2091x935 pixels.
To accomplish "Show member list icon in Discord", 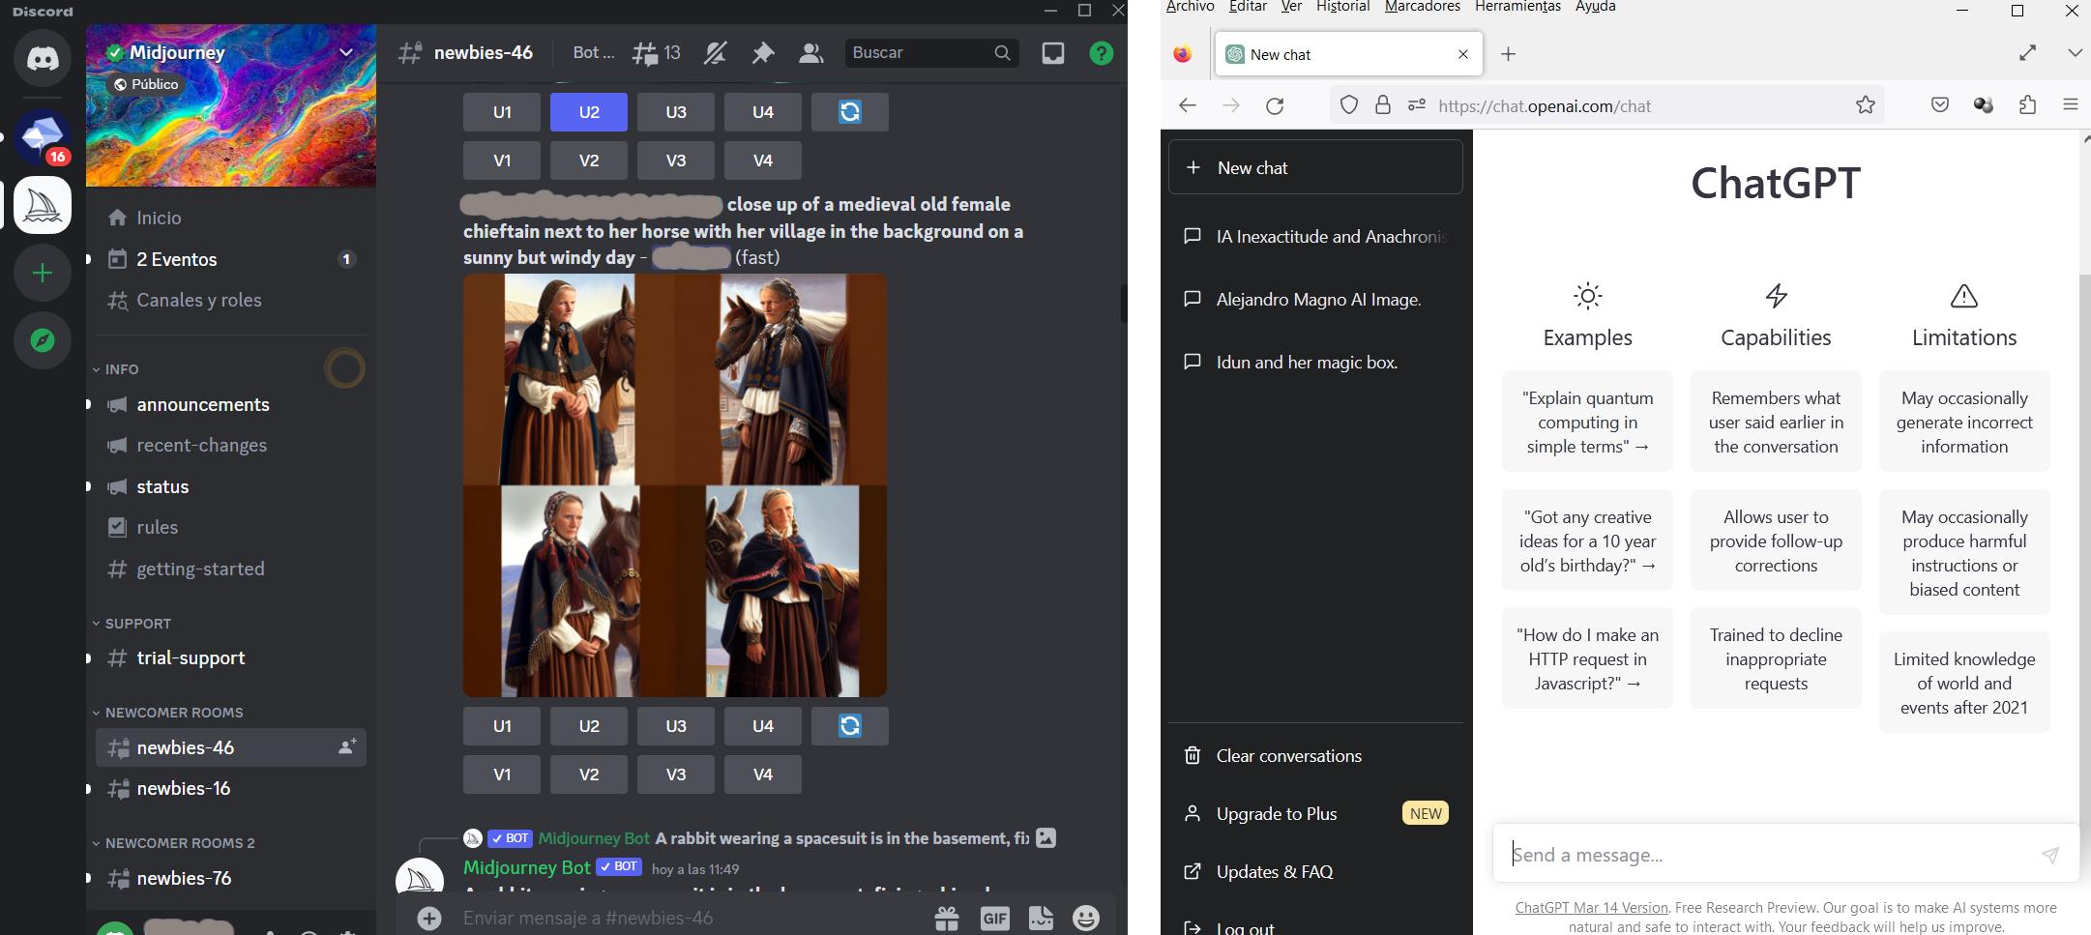I will tap(811, 53).
